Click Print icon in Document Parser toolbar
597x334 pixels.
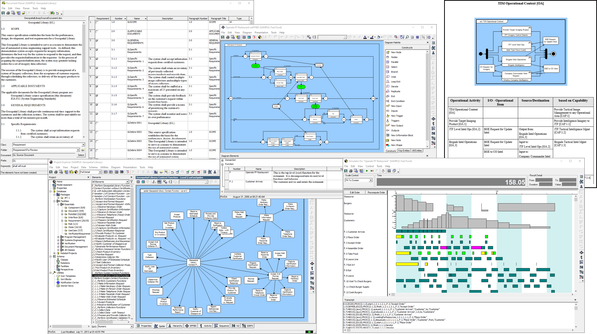tap(8, 13)
